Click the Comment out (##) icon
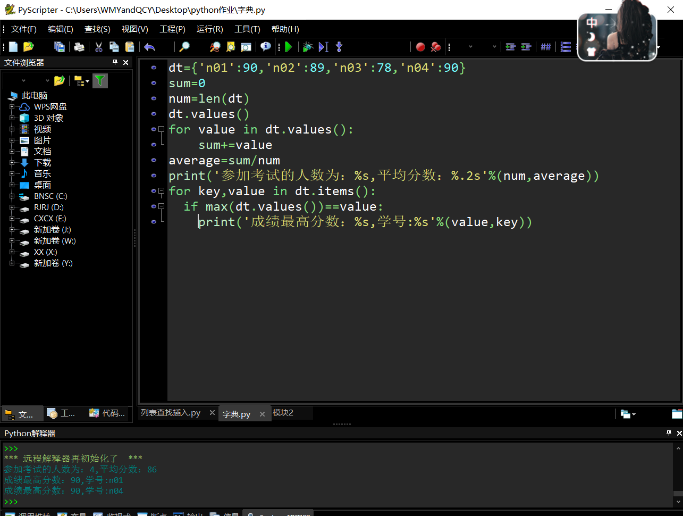683x516 pixels. click(546, 47)
